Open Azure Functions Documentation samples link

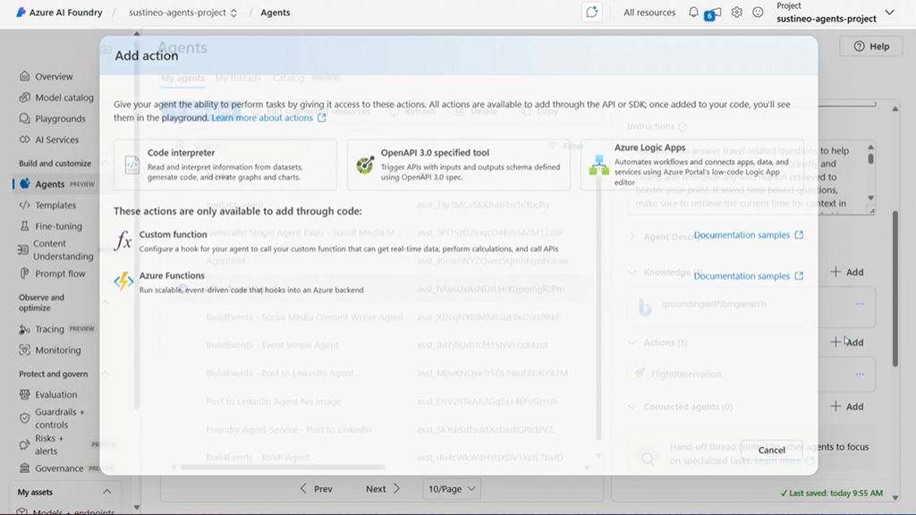(x=749, y=275)
